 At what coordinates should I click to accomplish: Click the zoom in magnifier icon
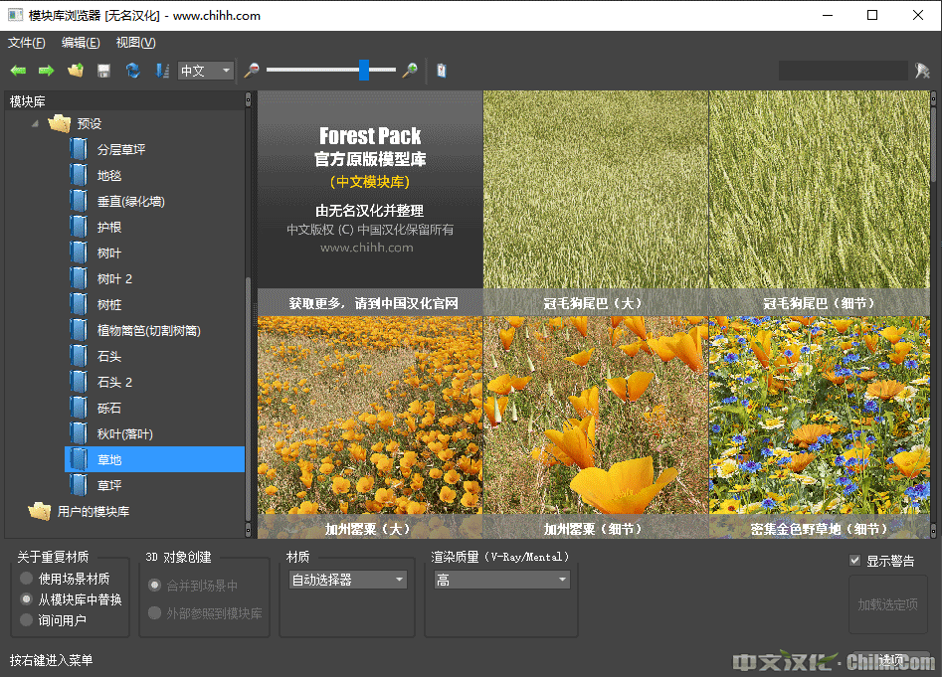coord(409,71)
